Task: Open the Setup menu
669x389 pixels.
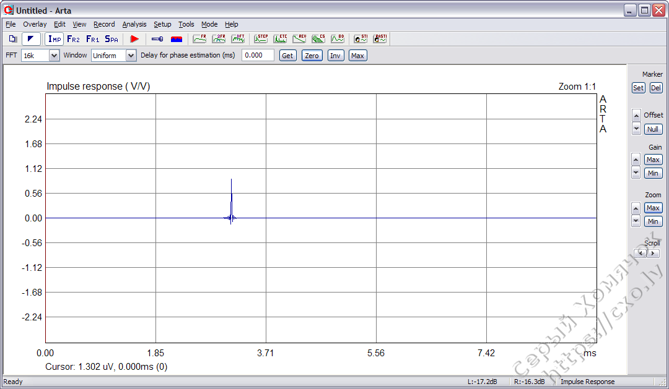Action: [162, 24]
